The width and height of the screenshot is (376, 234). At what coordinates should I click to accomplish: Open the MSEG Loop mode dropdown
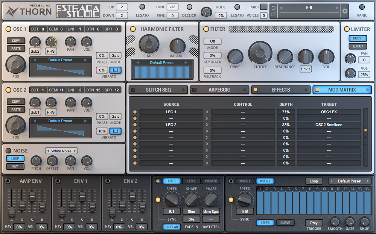point(314,181)
